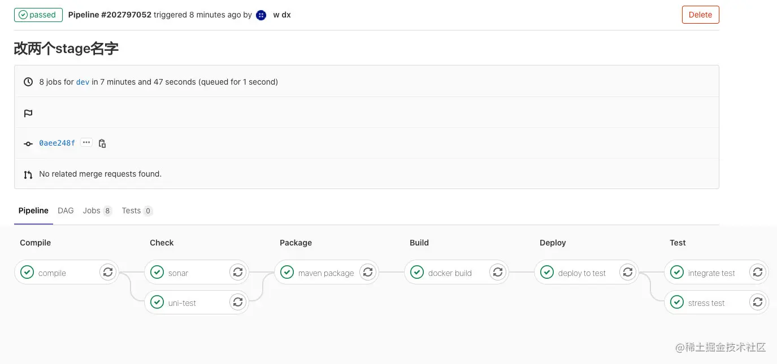The width and height of the screenshot is (777, 364).
Task: Click the Compile stage heading
Action: tap(35, 243)
